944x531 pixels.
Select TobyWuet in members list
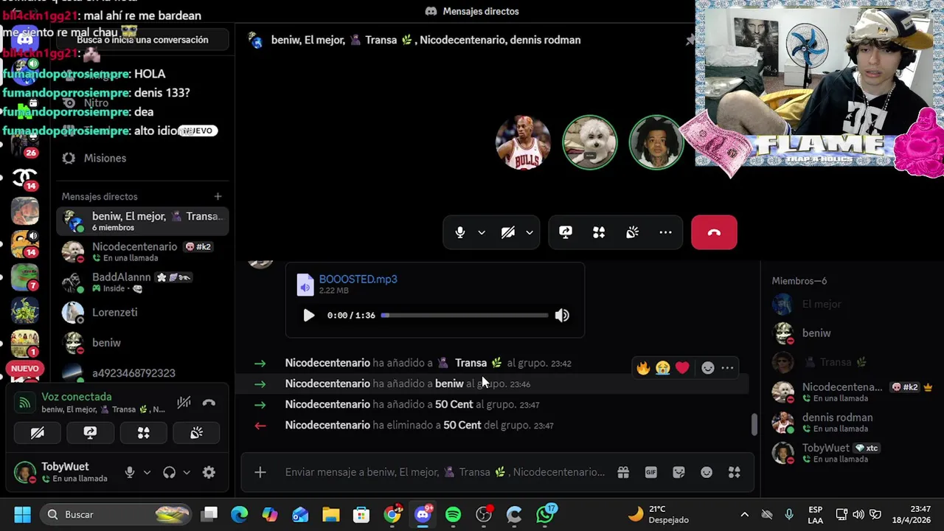(850, 453)
